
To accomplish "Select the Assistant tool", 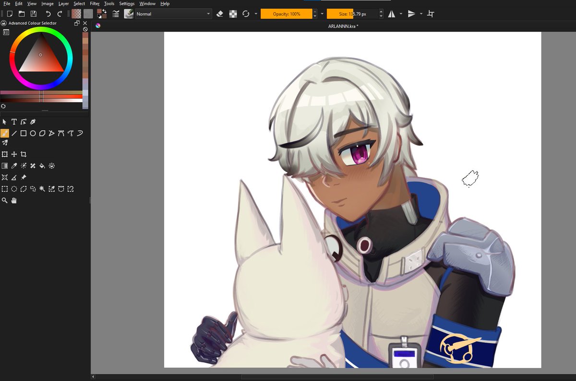I will (x=5, y=177).
